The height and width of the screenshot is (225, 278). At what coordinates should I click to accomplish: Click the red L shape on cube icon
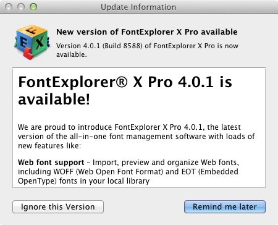tap(28, 54)
